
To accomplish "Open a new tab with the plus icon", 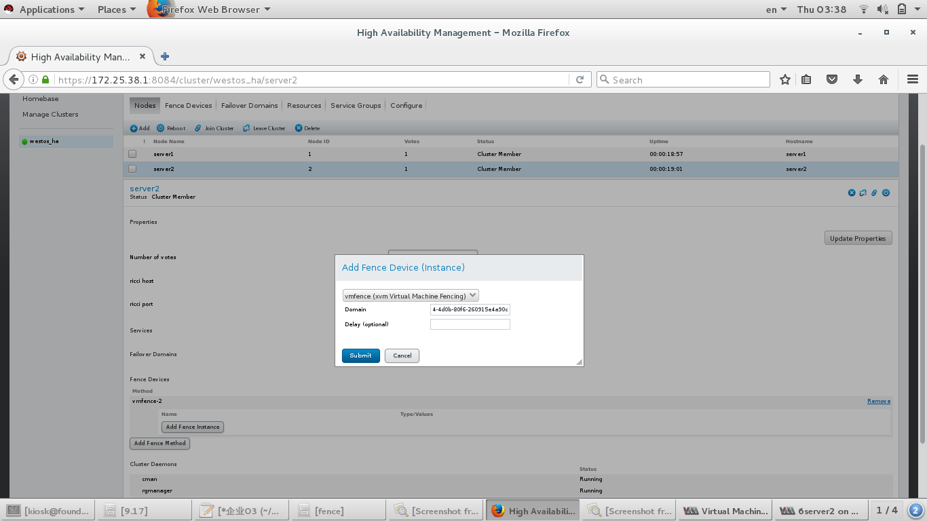I will (165, 56).
